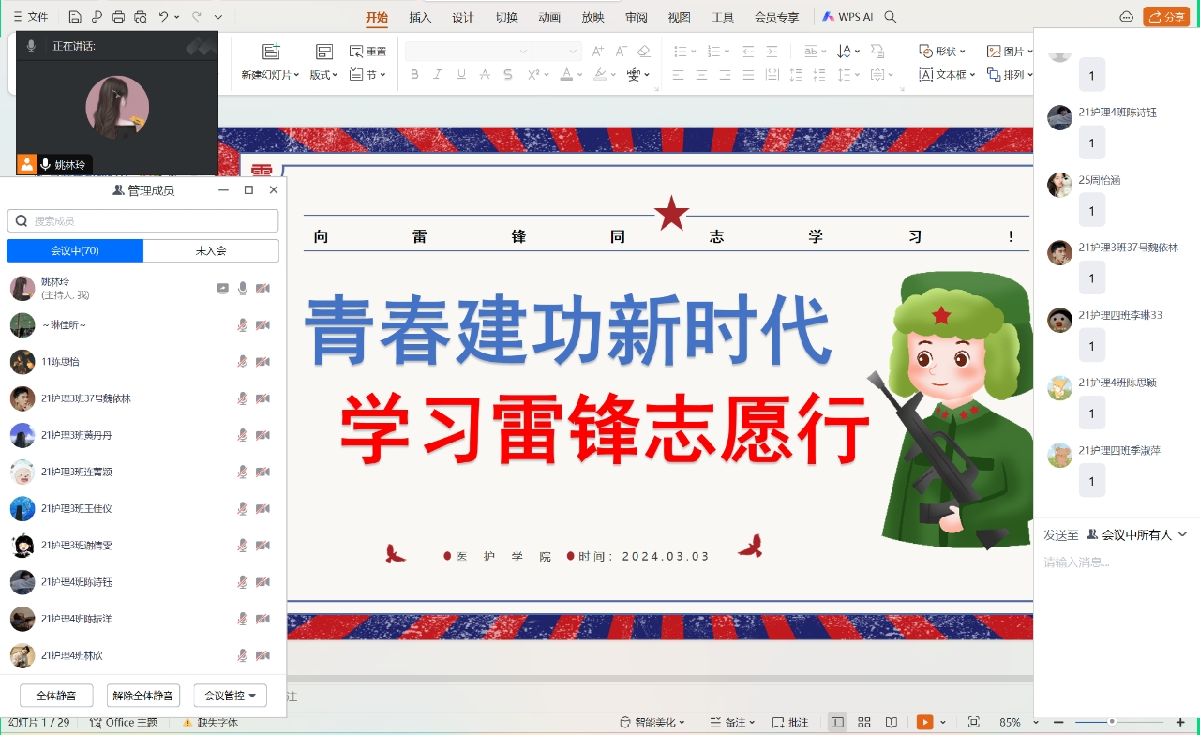Click the 全体静音 mute all button
This screenshot has width=1200, height=735.
pyautogui.click(x=56, y=696)
